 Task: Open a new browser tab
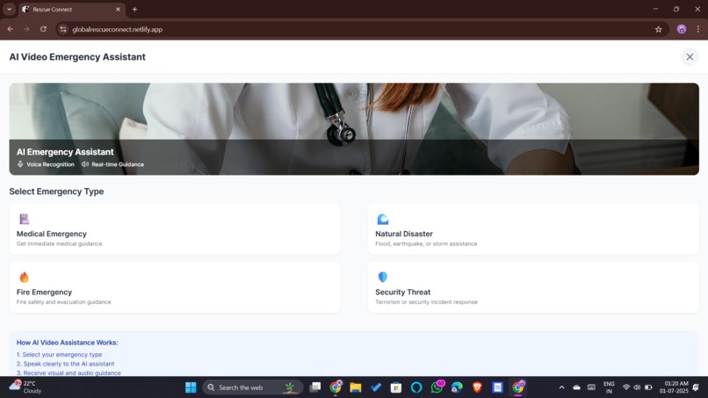134,9
